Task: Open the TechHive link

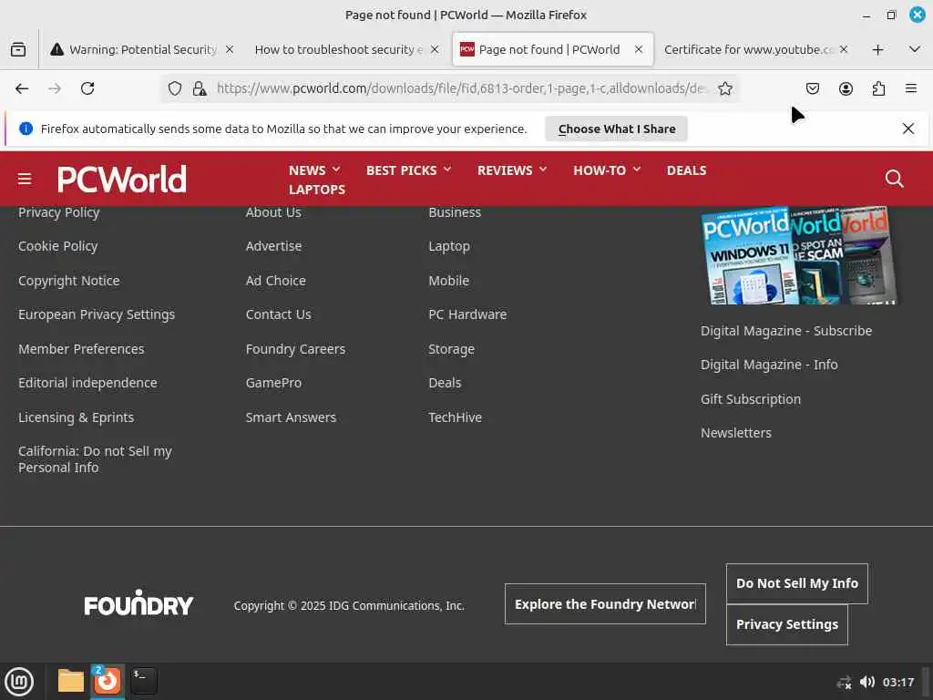Action: coord(456,417)
